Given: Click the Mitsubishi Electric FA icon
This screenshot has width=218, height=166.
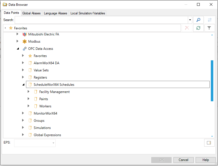Looking at the screenshot, I should click(x=25, y=34).
